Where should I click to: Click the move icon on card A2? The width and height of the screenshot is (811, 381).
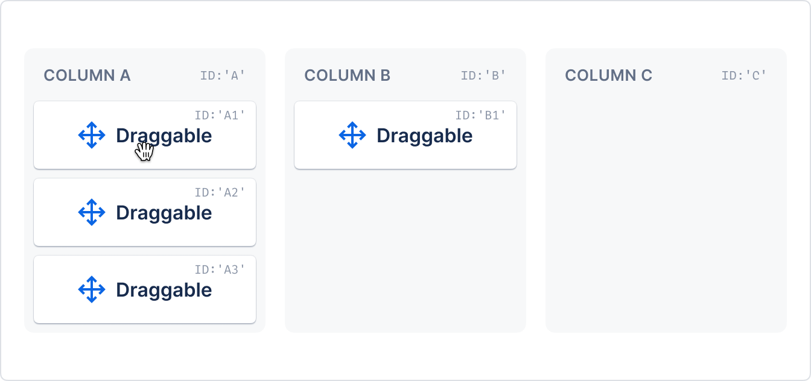pos(92,212)
